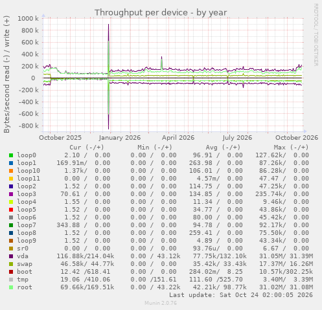Click the tmp light gray swatch
322x310 pixels.
click(11, 280)
